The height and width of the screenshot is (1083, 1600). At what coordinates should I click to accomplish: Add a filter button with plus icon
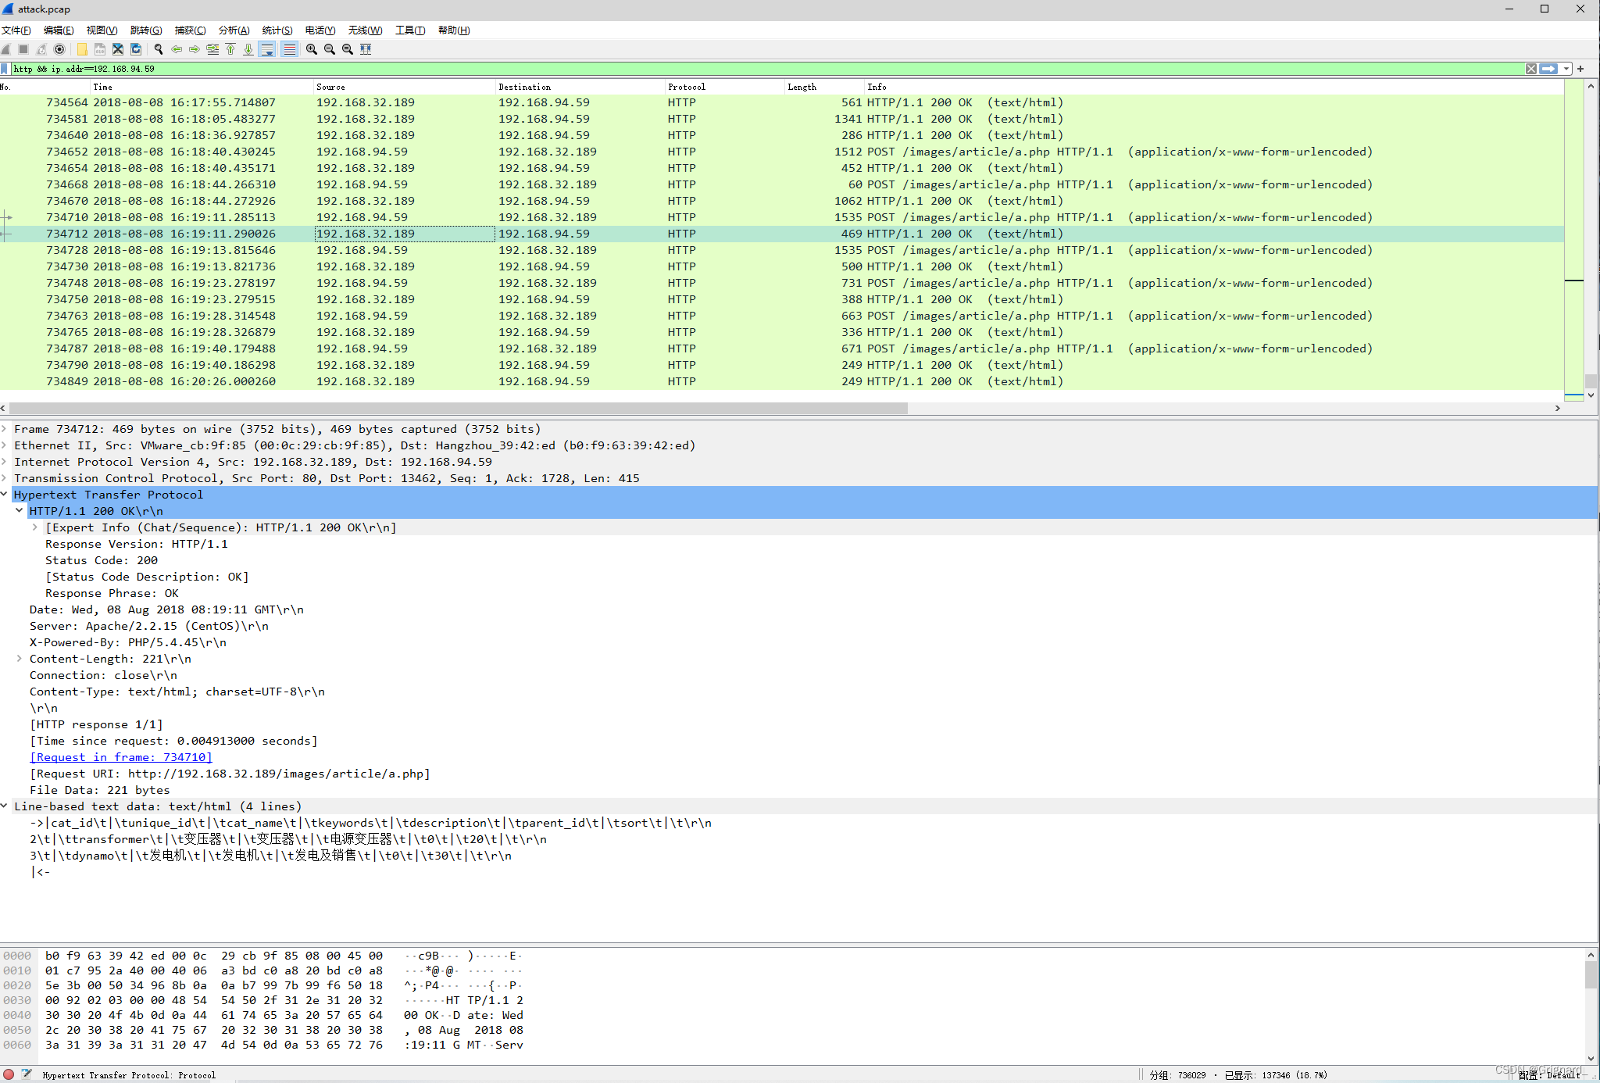tap(1580, 69)
